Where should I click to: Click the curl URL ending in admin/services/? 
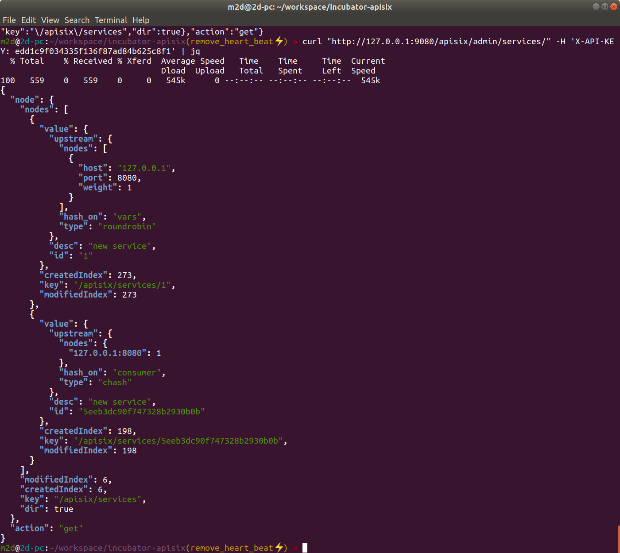tap(439, 41)
